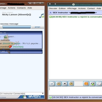Screen dimensions: 102x102
Task: Open the Contacts menu in aMSN main window
Action: coord(21,8)
